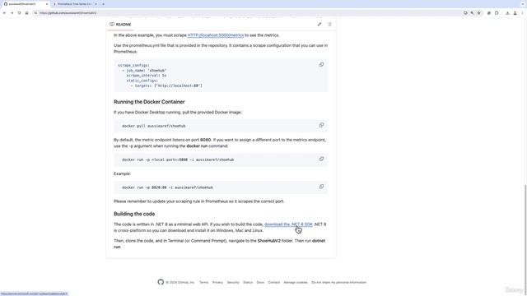This screenshot has height=296, width=527.
Task: Open the tab search dropdown at top right
Action: (x=523, y=4)
